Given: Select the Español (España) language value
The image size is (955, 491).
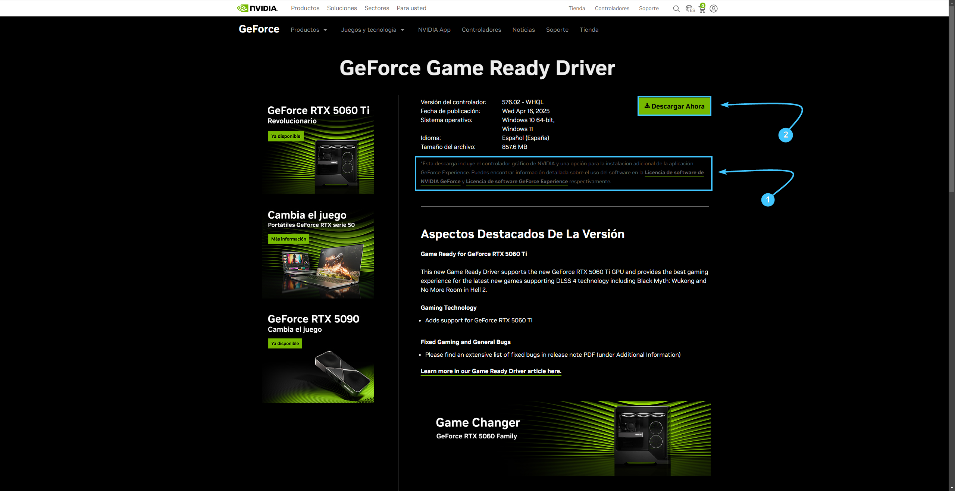Looking at the screenshot, I should pos(525,138).
